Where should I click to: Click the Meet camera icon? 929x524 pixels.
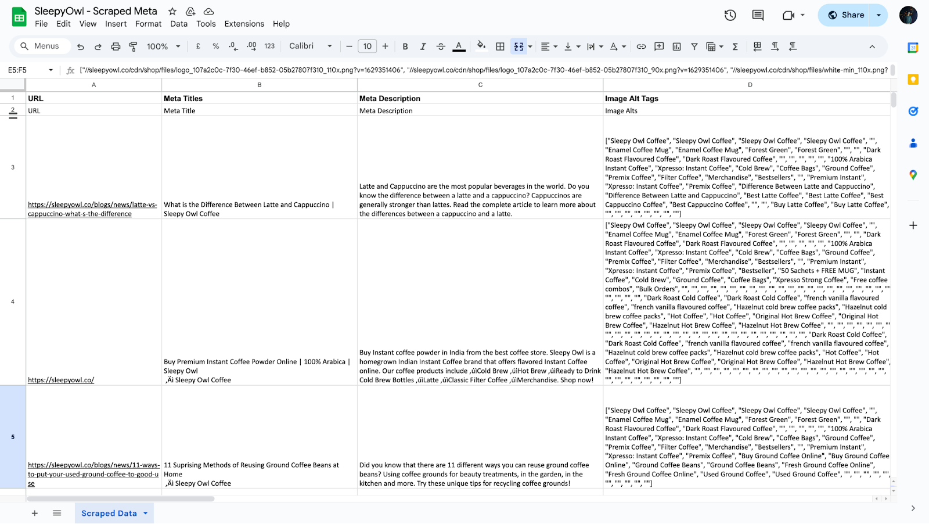pos(788,15)
